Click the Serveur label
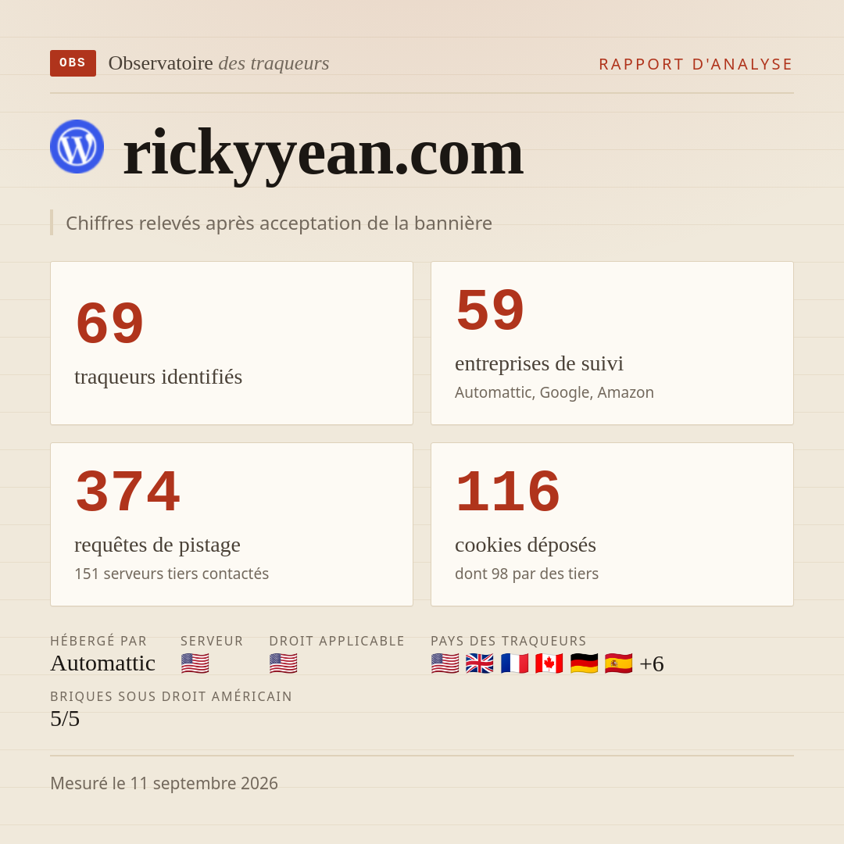844x844 pixels. coord(212,641)
